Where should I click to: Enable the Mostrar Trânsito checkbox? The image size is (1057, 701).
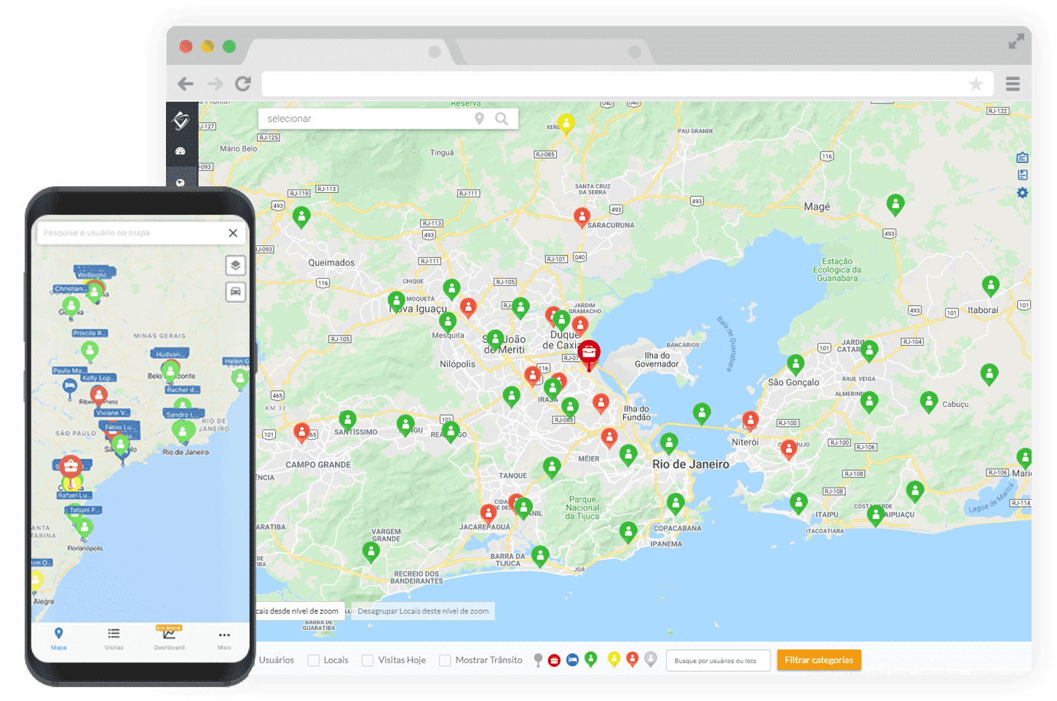coord(445,660)
